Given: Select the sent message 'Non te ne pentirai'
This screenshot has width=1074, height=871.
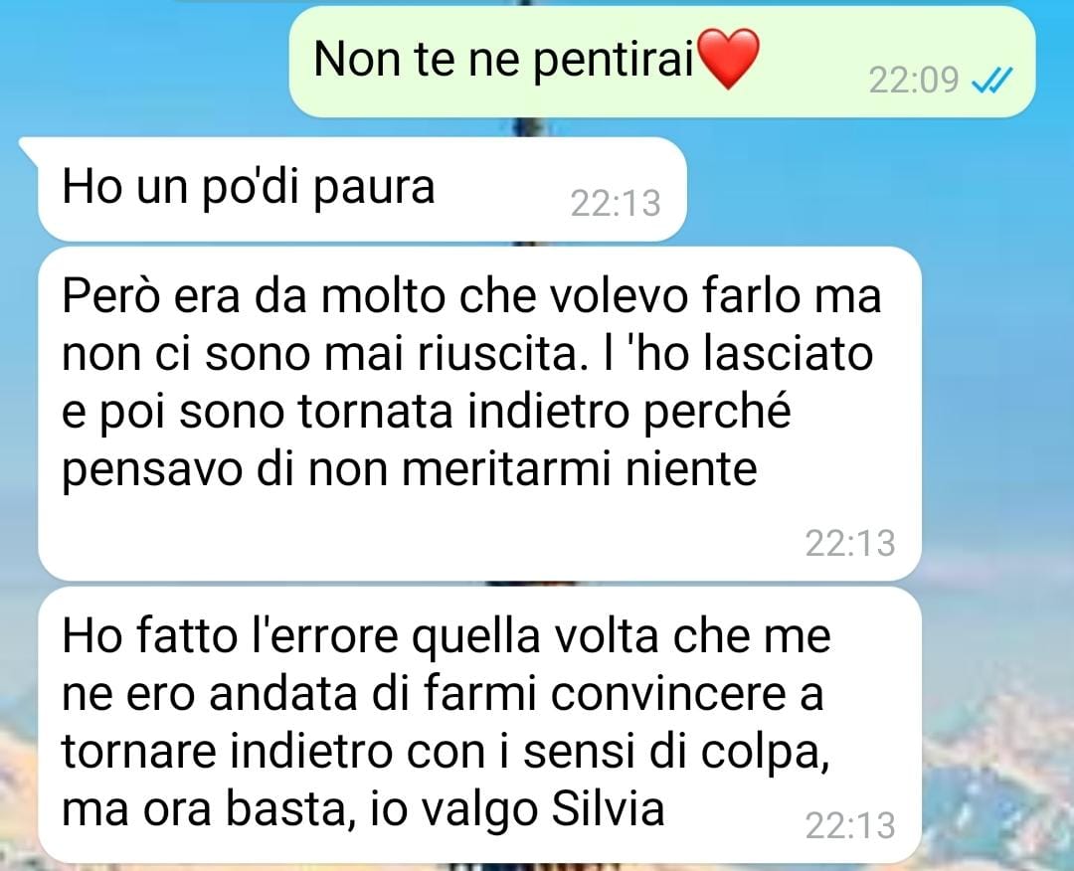Looking at the screenshot, I should 661,62.
